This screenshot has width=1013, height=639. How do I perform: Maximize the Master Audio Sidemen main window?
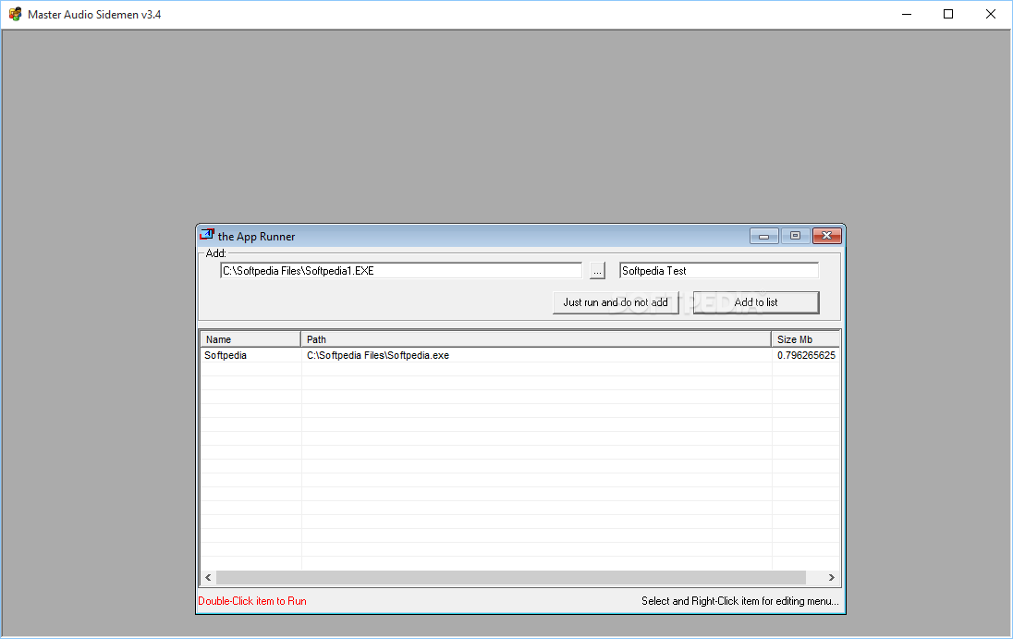coord(948,14)
